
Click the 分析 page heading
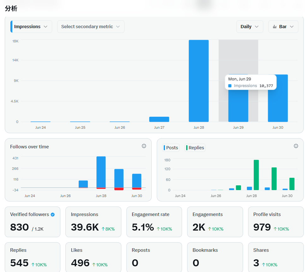point(11,9)
